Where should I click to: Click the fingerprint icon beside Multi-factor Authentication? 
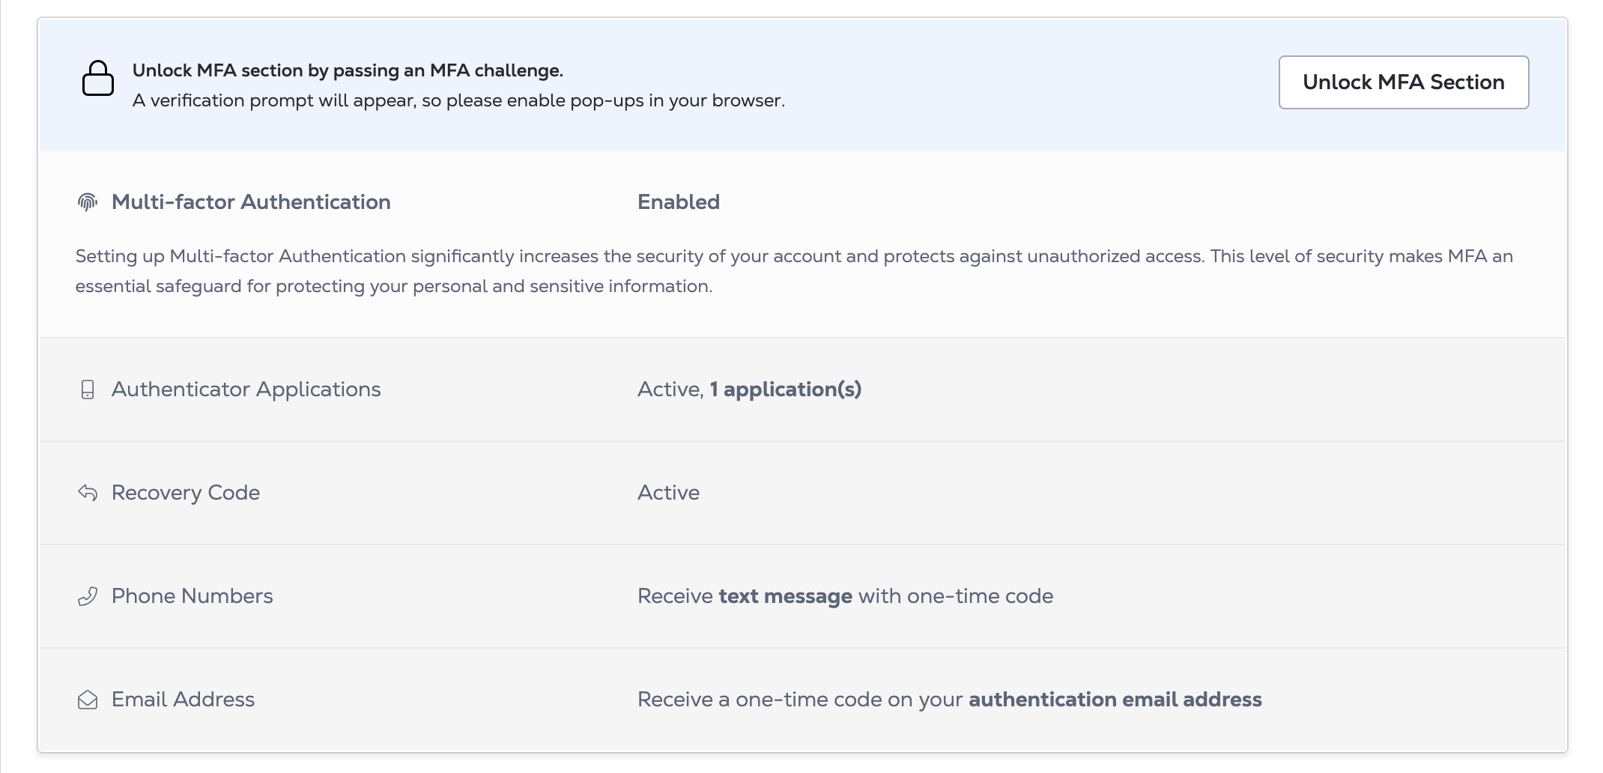pos(88,202)
